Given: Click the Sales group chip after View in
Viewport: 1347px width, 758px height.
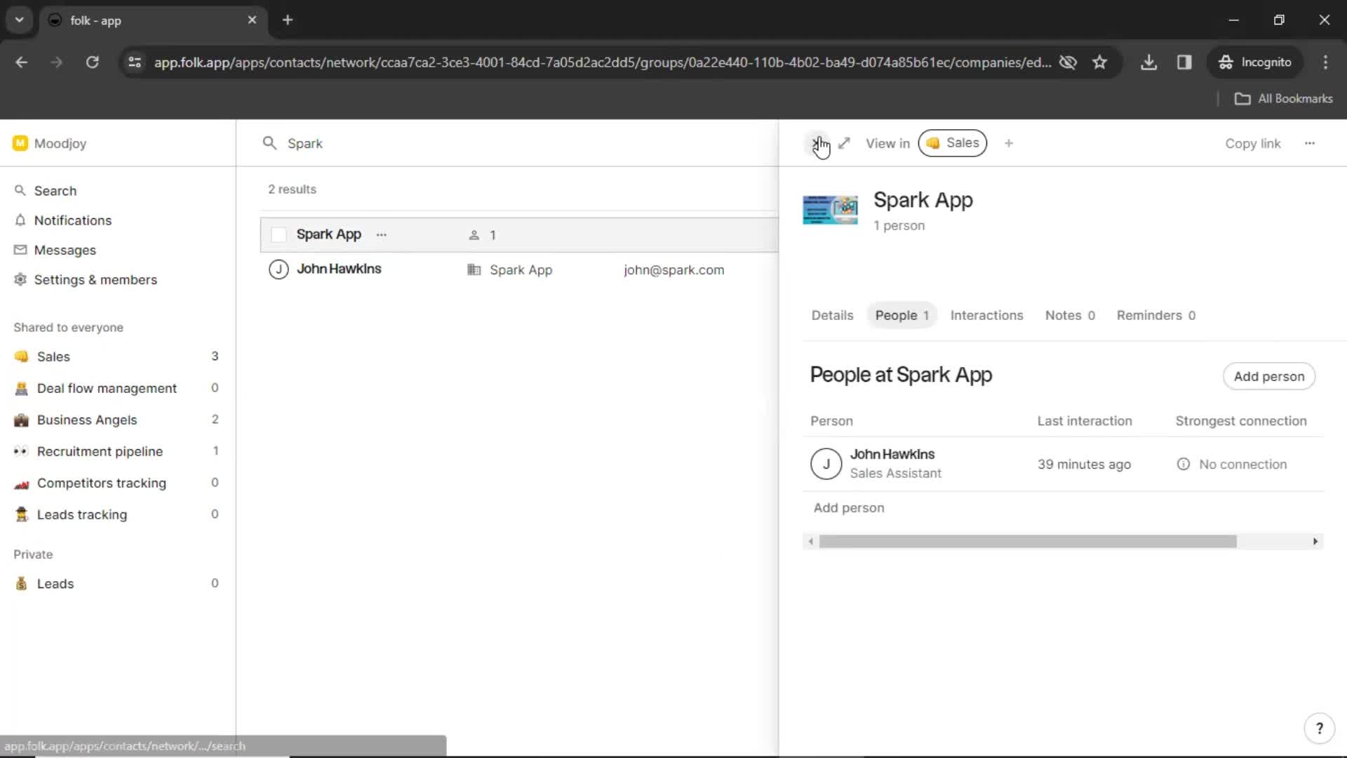Looking at the screenshot, I should point(953,143).
